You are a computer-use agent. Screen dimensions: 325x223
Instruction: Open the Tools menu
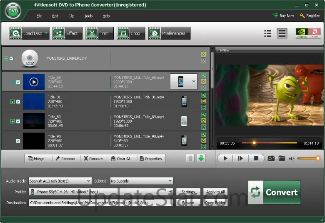pos(88,16)
